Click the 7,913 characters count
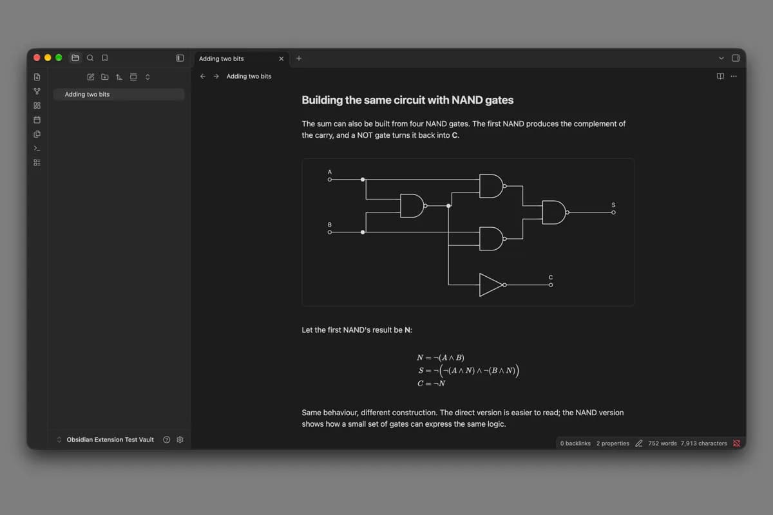 tap(704, 443)
